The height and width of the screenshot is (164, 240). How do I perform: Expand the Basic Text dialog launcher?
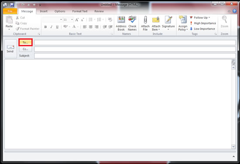click(x=112, y=34)
